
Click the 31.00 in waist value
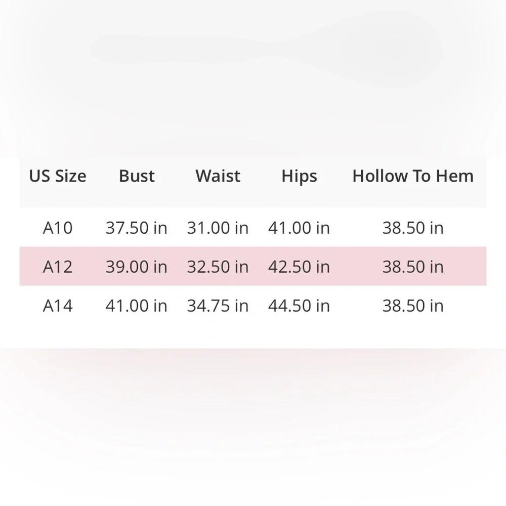[218, 228]
